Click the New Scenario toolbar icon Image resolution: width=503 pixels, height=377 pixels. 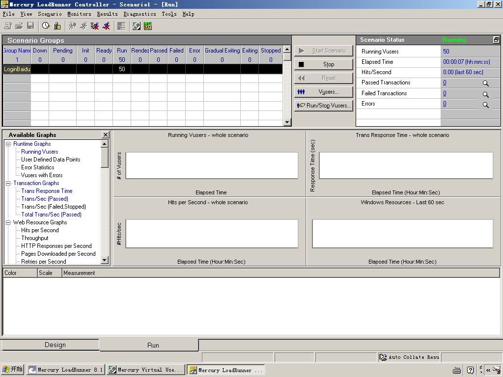point(8,26)
